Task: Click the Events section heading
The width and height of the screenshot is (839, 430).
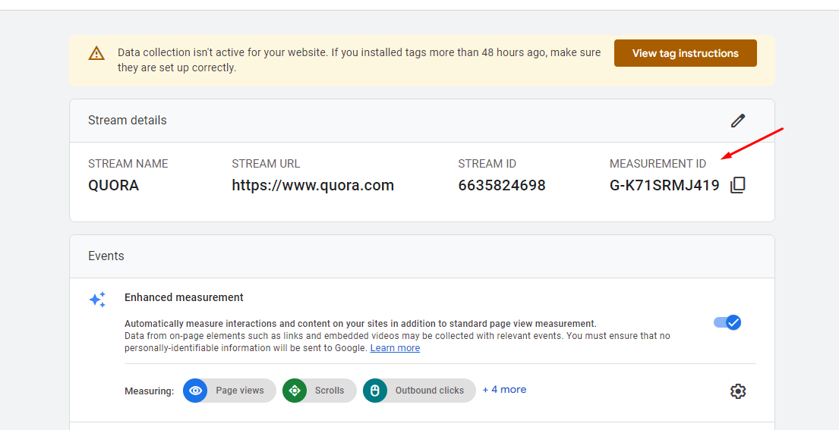Action: (x=106, y=256)
